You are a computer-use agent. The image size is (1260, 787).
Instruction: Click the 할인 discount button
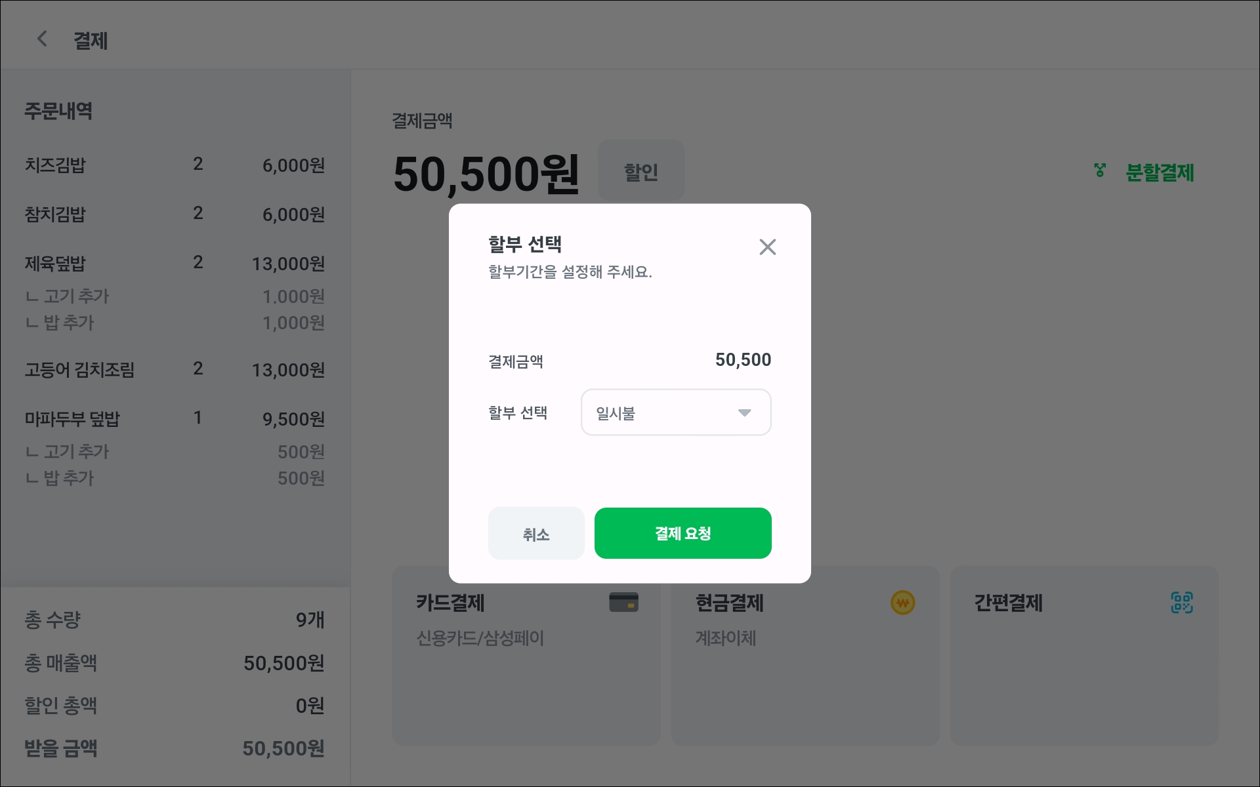640,171
